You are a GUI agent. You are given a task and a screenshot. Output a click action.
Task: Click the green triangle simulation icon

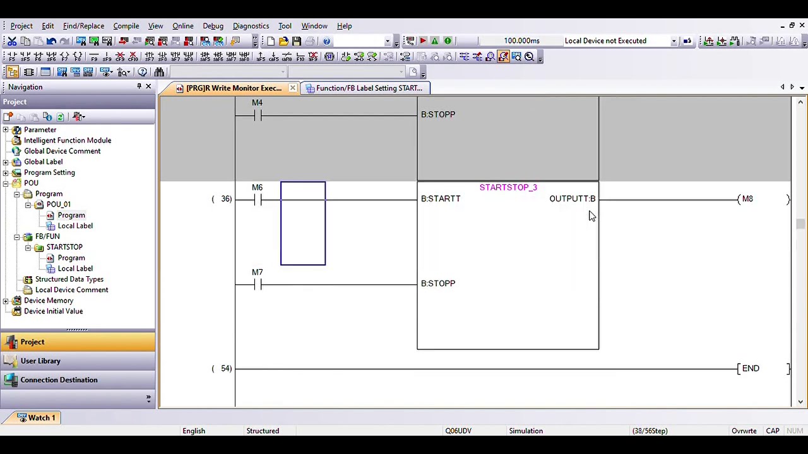pos(435,41)
